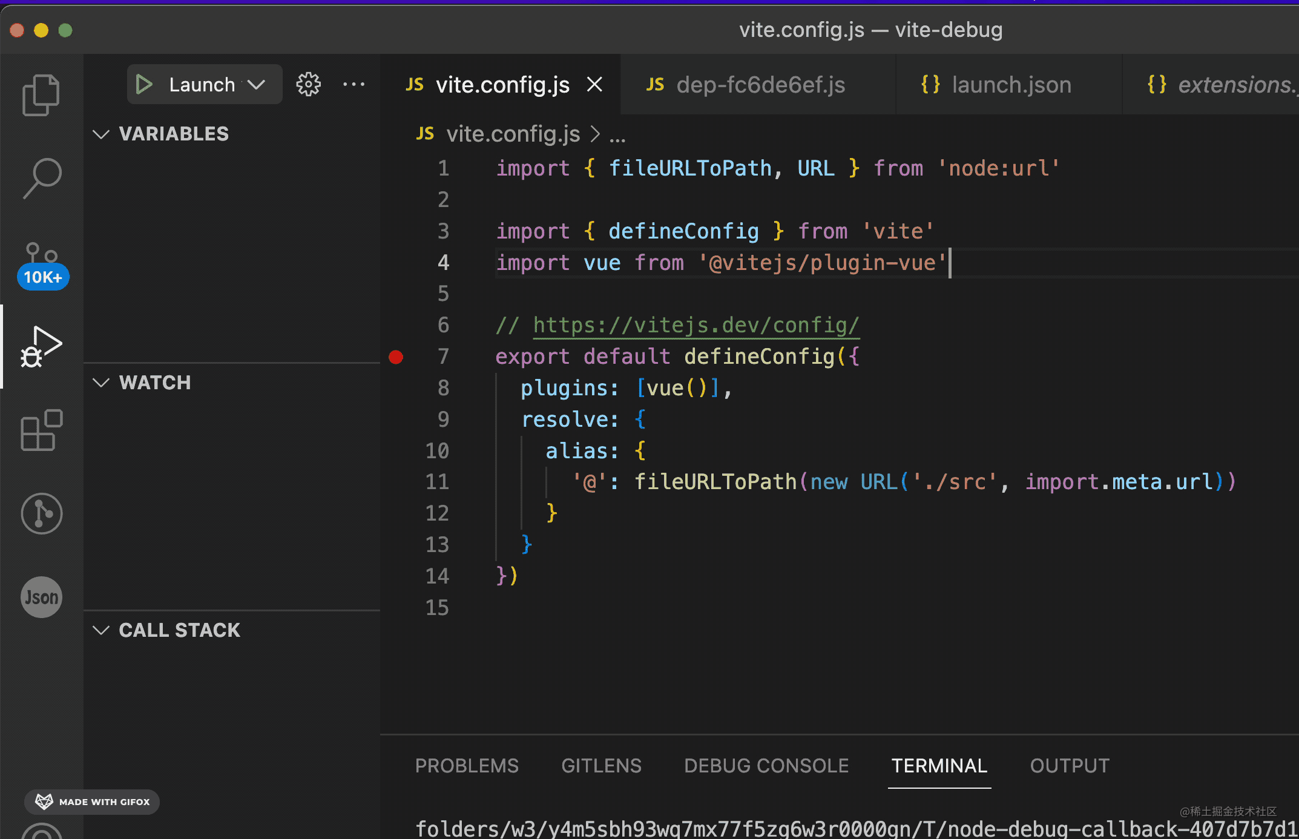The height and width of the screenshot is (839, 1299).
Task: Open launch.json via gear icon
Action: click(308, 85)
